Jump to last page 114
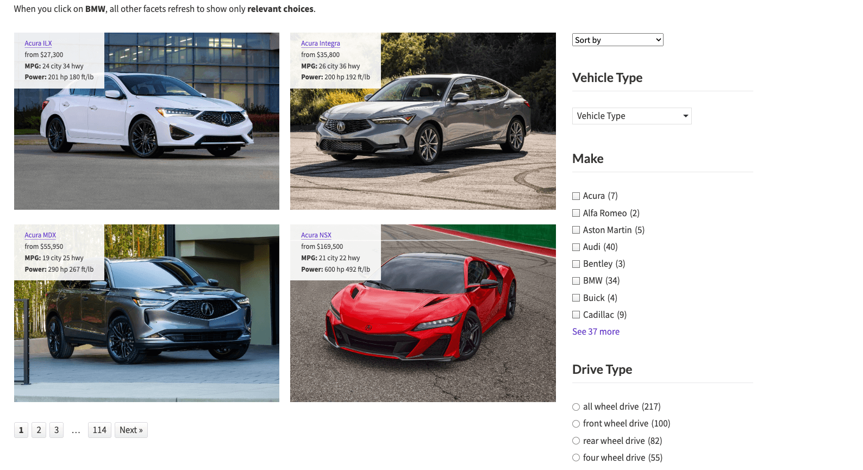Viewport: 863px width, 470px height. [x=99, y=430]
